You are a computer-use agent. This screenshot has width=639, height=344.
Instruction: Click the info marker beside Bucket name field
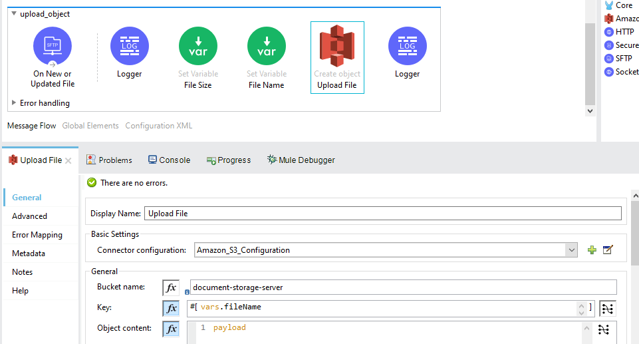coord(187,292)
